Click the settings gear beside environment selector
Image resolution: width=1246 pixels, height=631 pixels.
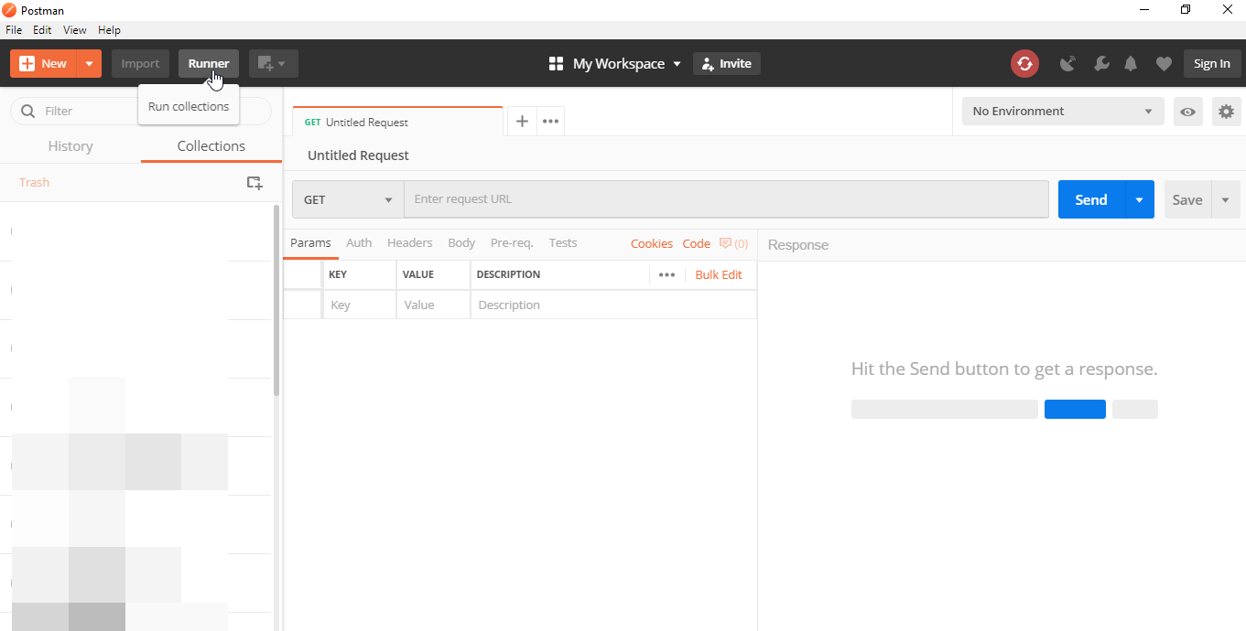coord(1226,111)
